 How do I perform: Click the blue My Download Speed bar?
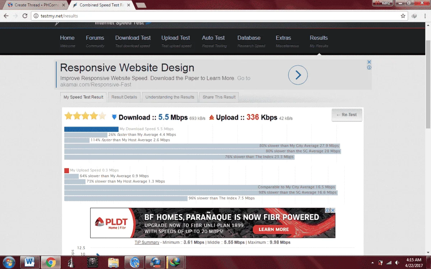point(91,129)
